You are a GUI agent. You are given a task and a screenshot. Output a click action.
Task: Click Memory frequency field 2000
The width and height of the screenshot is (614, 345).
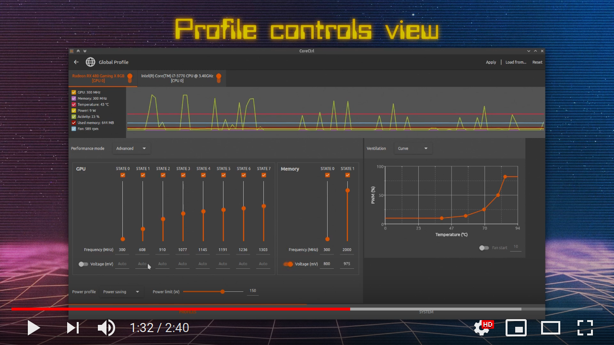(347, 250)
